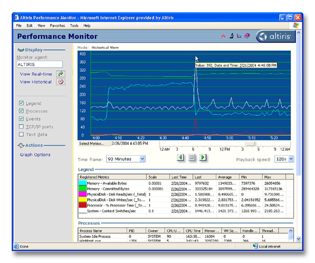Click the View Real-time green arrow icon

click(x=60, y=74)
